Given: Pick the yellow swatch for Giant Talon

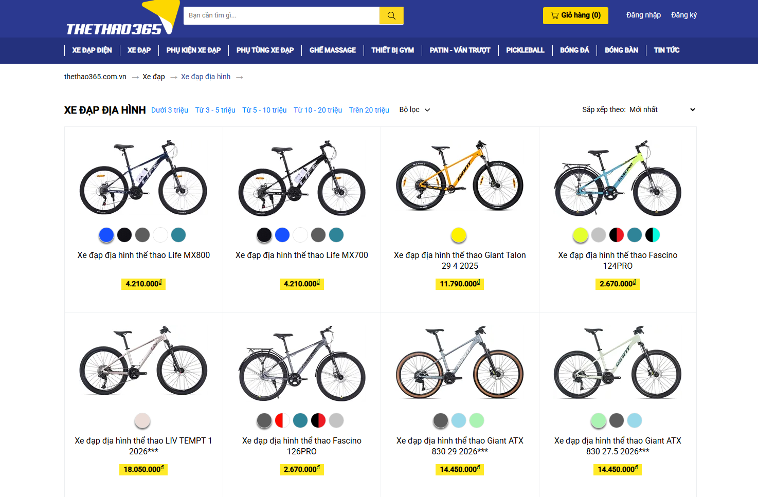Looking at the screenshot, I should [x=458, y=235].
